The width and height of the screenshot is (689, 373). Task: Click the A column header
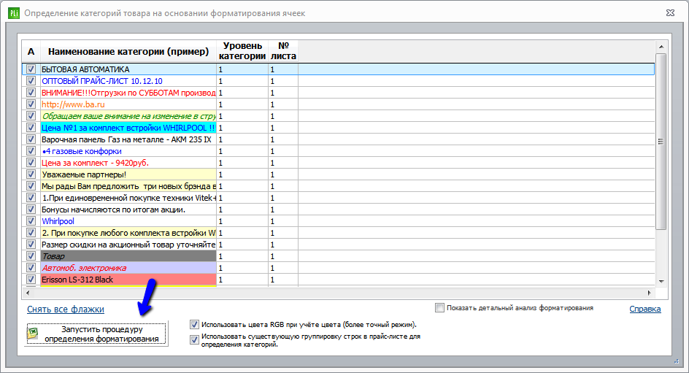(31, 51)
